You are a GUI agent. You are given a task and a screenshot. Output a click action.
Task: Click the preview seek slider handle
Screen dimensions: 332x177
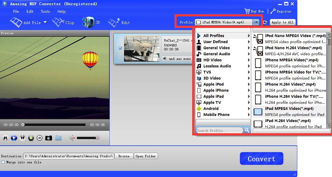[23, 125]
